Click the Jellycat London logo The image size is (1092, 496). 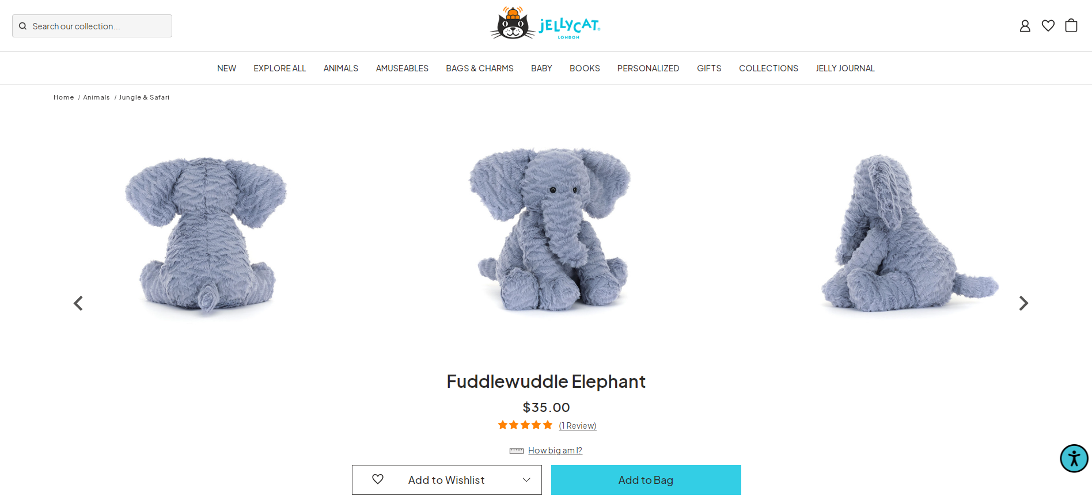pos(545,24)
